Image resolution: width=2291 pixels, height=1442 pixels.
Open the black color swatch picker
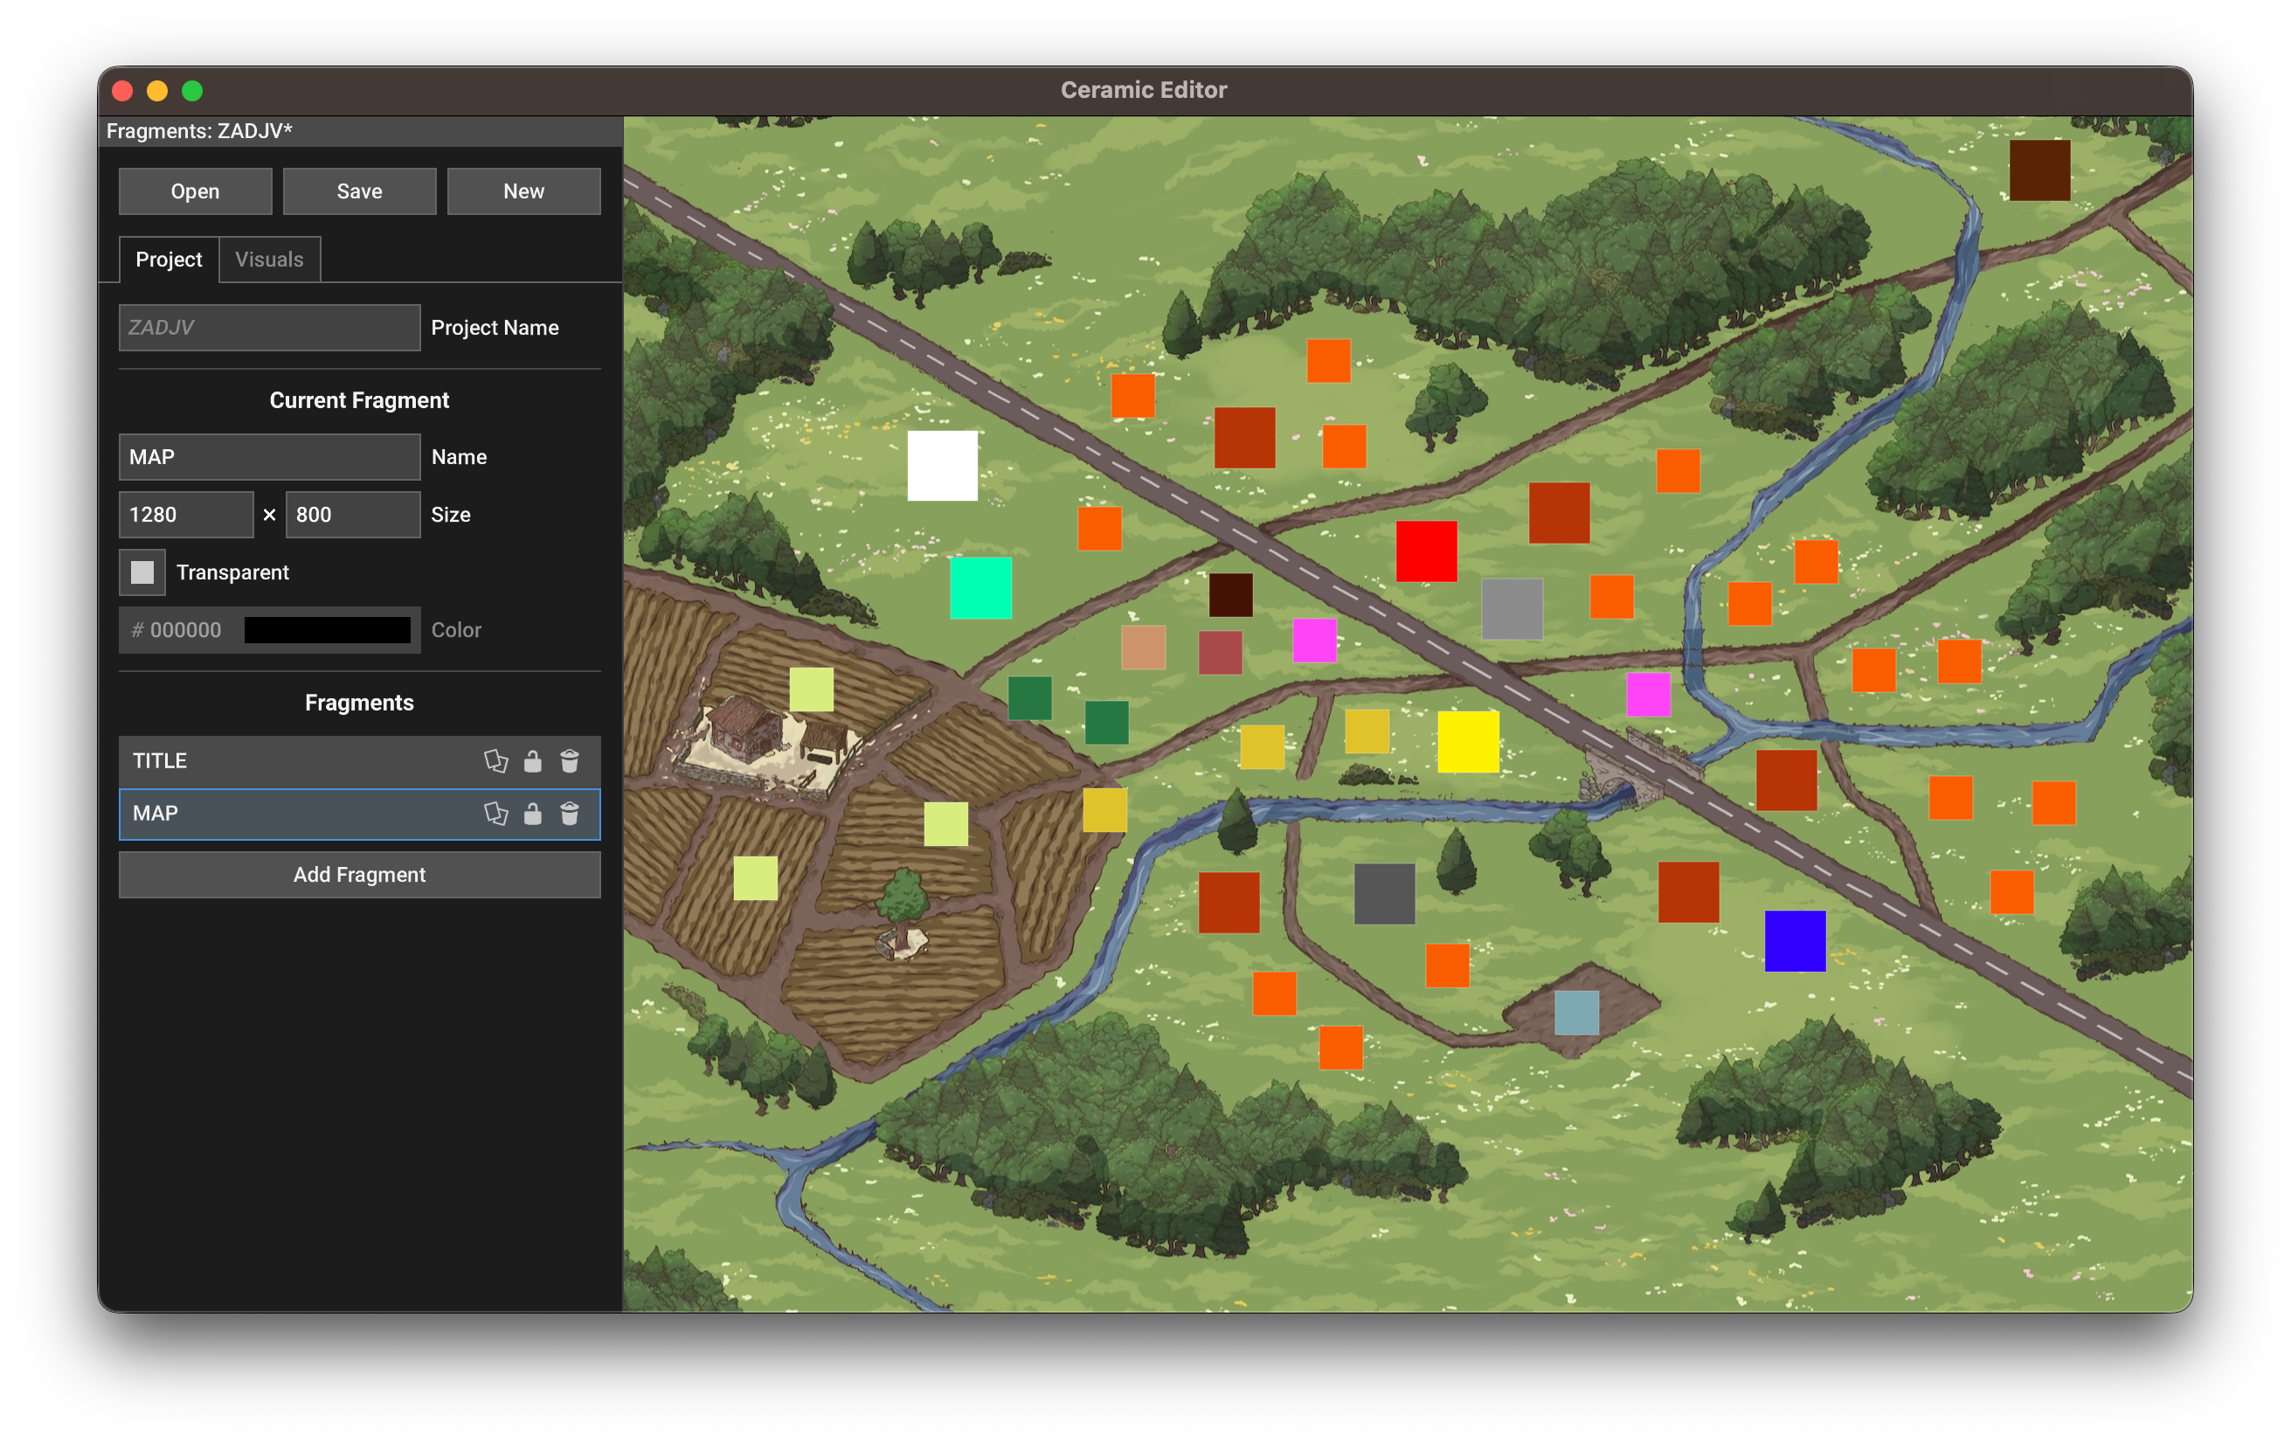(x=326, y=629)
